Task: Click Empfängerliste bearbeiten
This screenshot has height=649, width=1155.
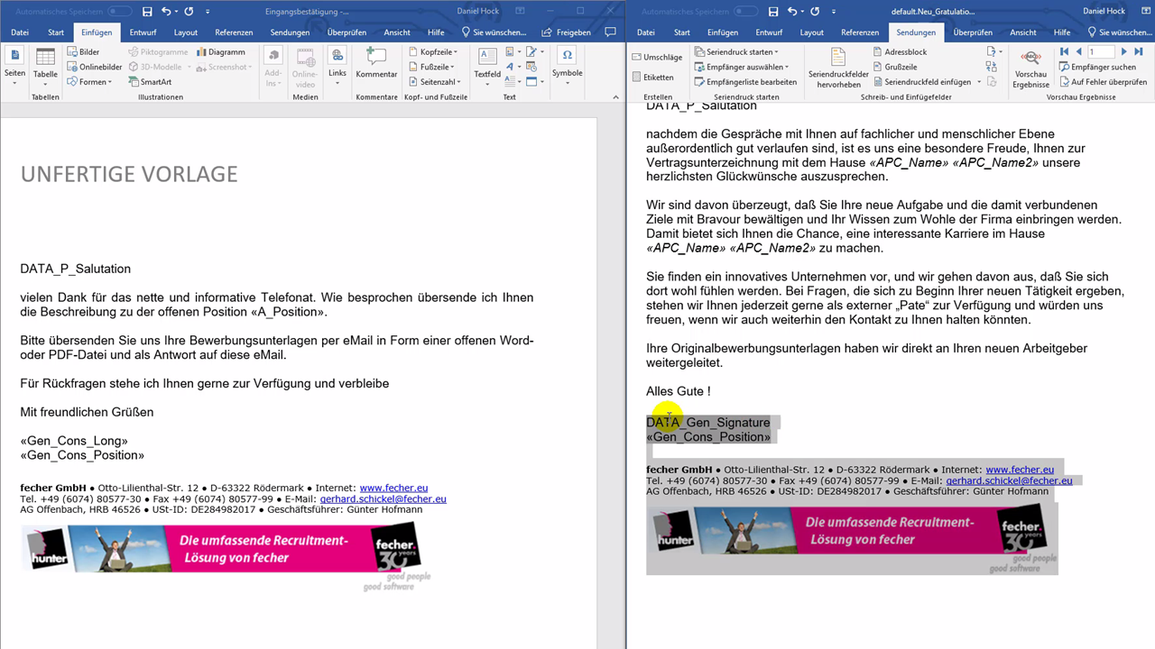Action: pyautogui.click(x=745, y=82)
